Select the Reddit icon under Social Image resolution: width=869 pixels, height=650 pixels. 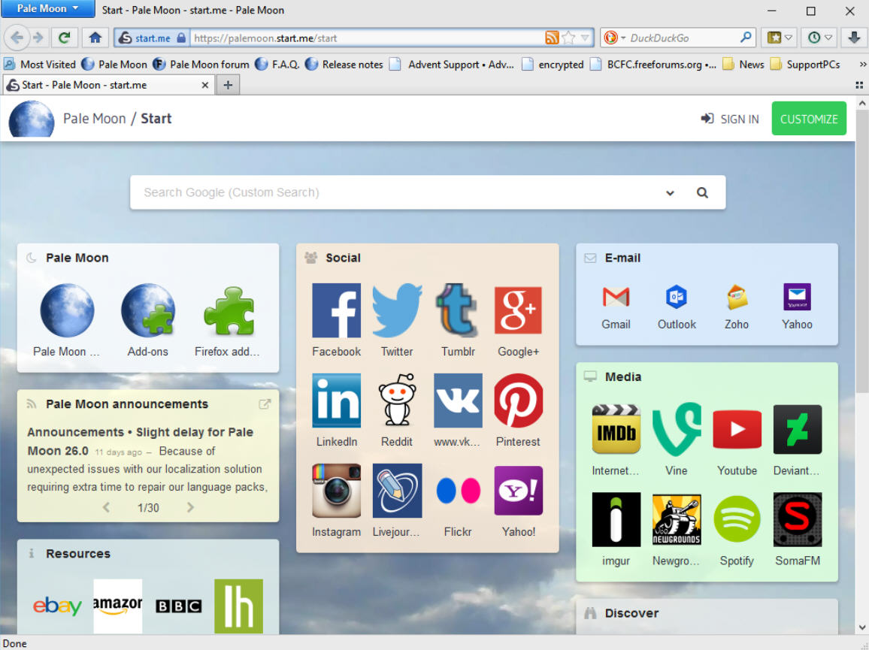pos(397,400)
